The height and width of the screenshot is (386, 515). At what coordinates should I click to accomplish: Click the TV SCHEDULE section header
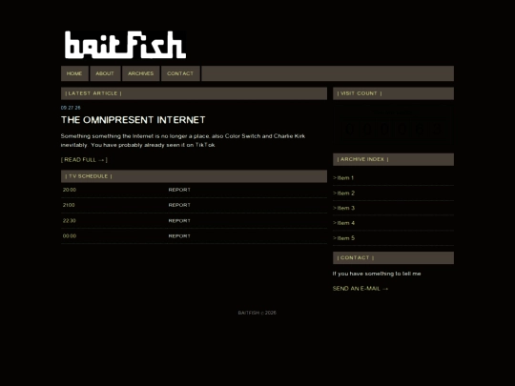tap(194, 176)
